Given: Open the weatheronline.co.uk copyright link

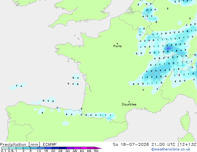Looking at the screenshot, I should (171, 149).
